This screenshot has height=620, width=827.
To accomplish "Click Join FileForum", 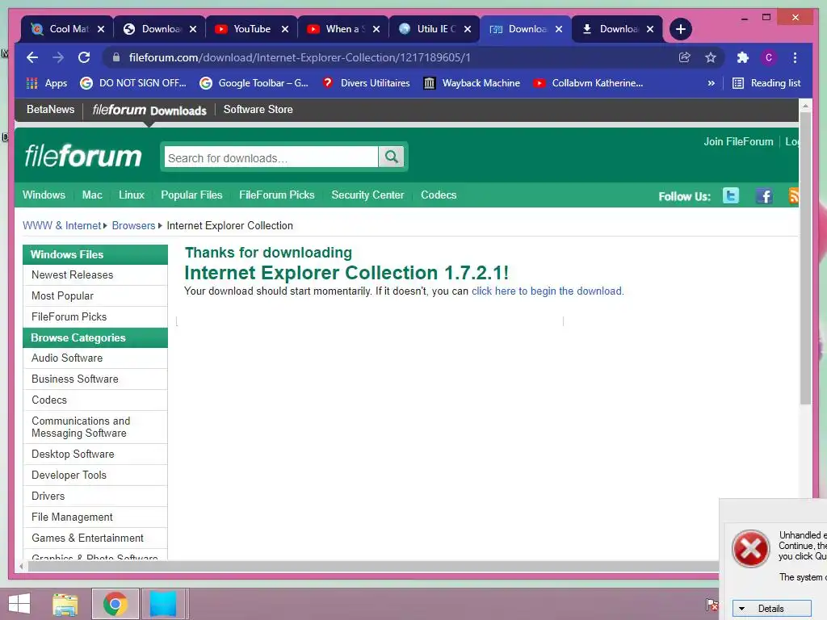I will pyautogui.click(x=738, y=141).
